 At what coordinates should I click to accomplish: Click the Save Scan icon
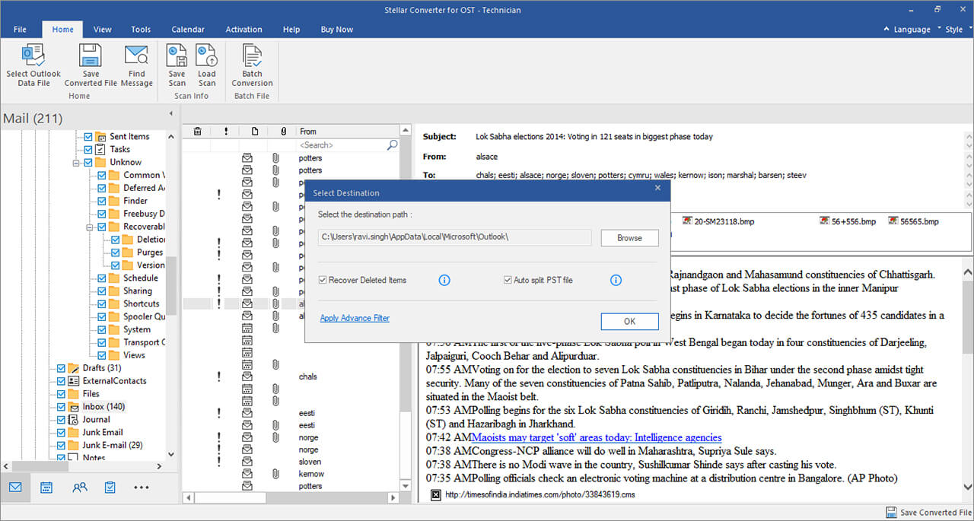177,56
